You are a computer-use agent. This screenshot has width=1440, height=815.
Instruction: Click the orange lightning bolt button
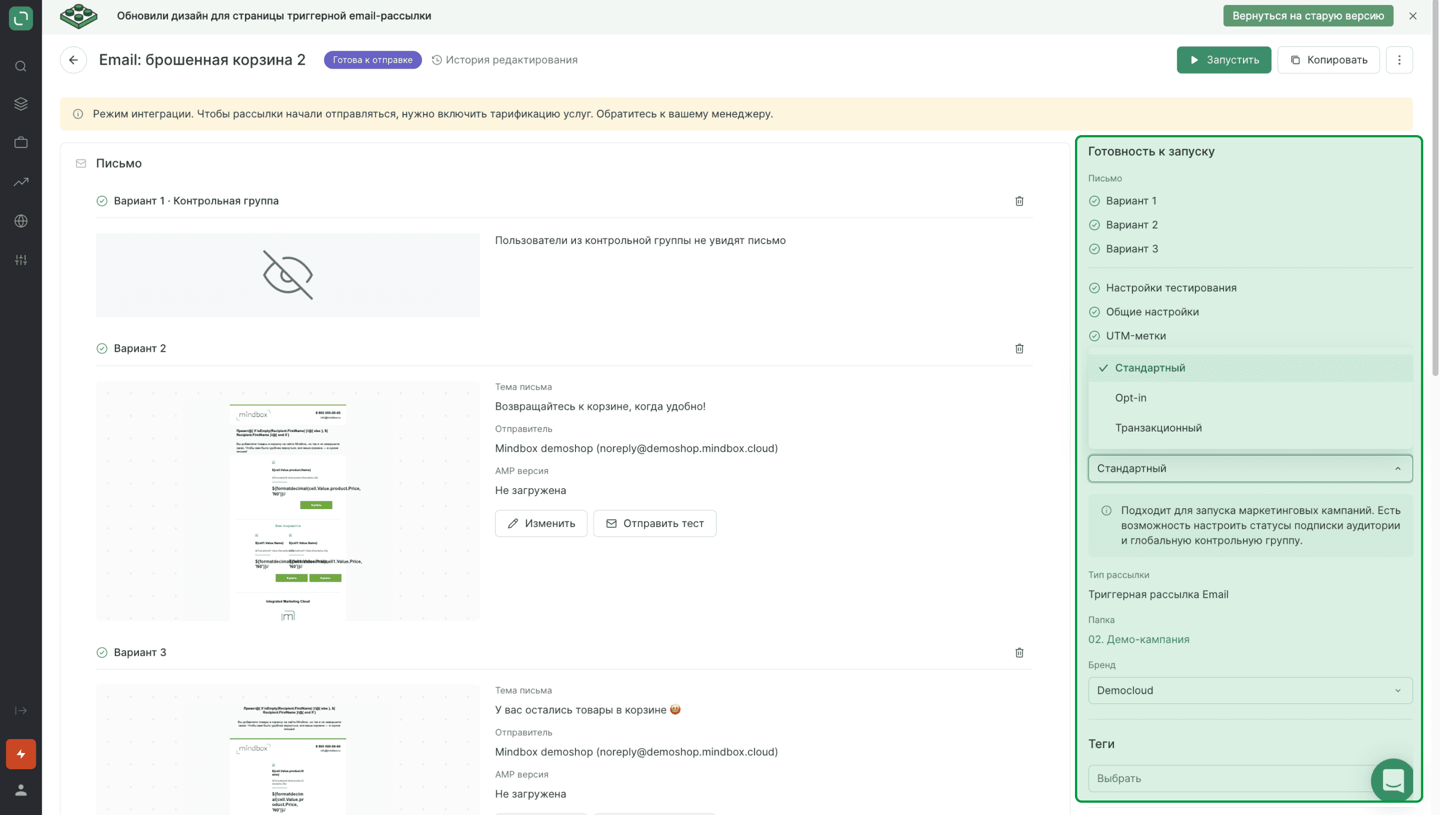click(x=21, y=754)
